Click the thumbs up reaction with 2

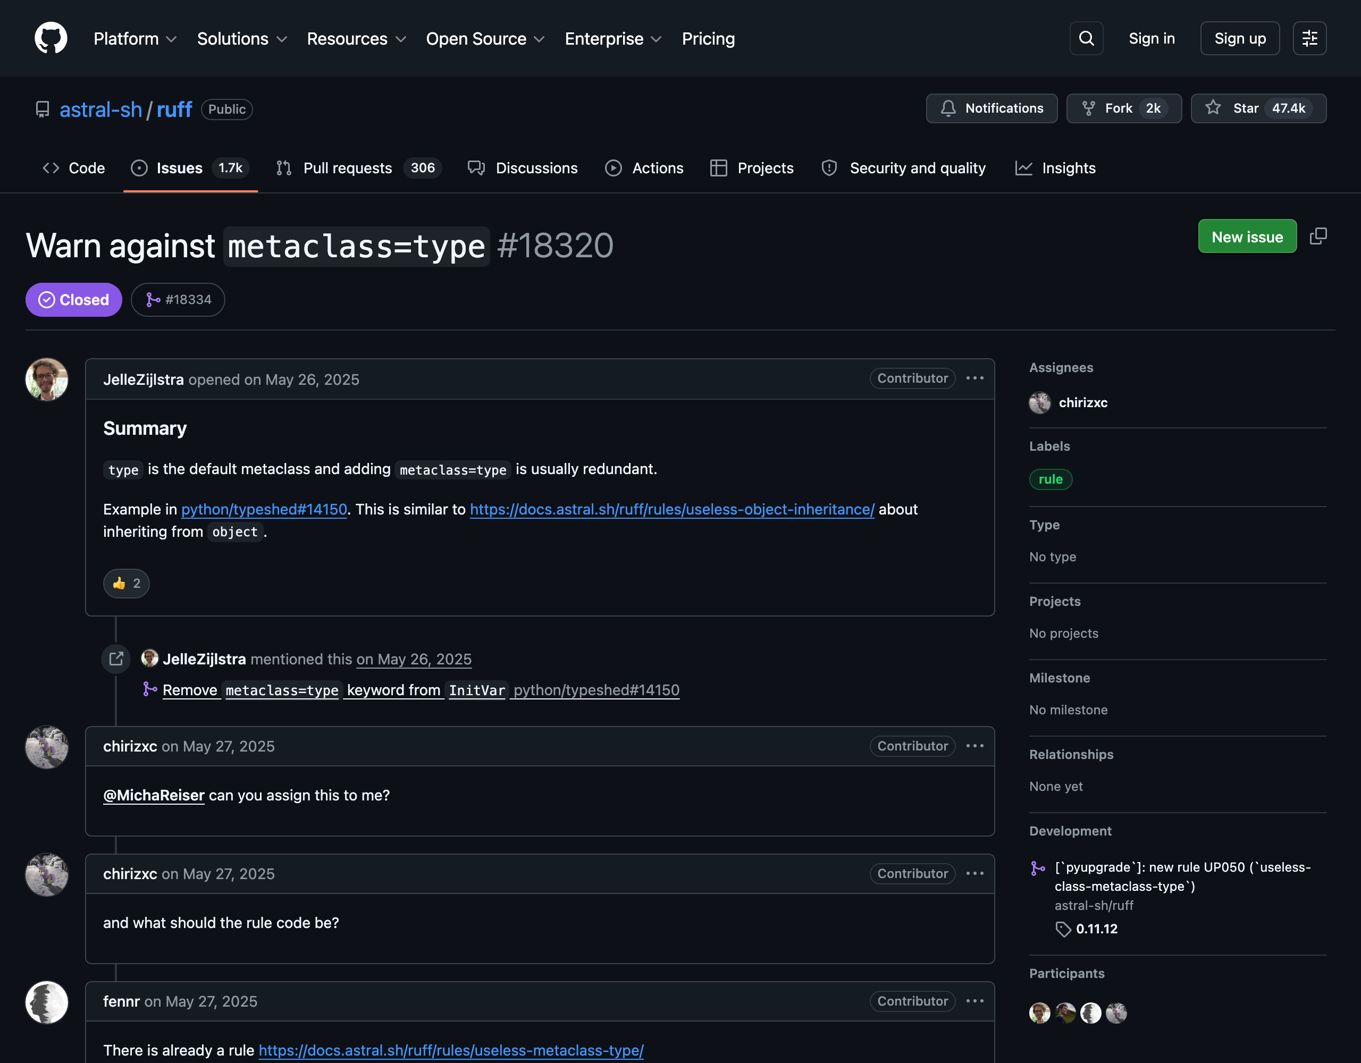click(x=127, y=583)
